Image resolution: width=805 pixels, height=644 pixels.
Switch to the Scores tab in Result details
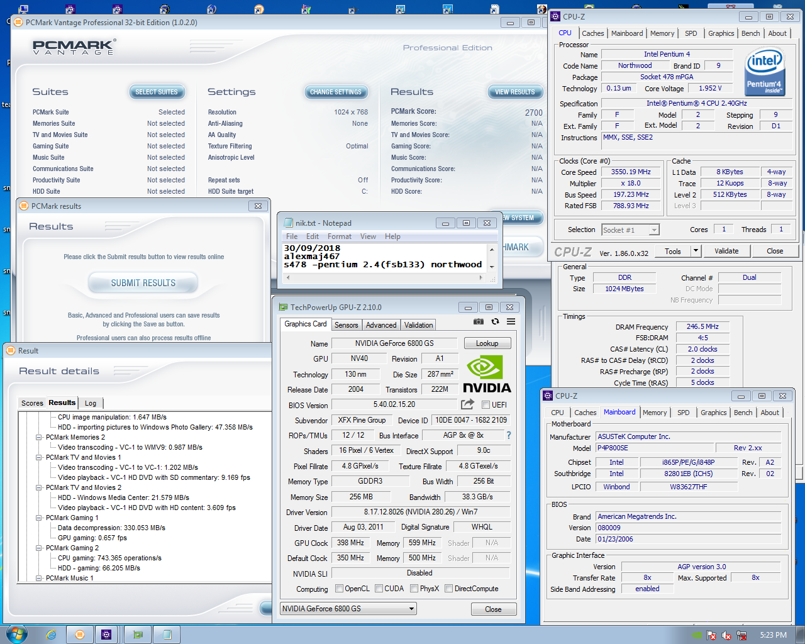click(x=32, y=403)
